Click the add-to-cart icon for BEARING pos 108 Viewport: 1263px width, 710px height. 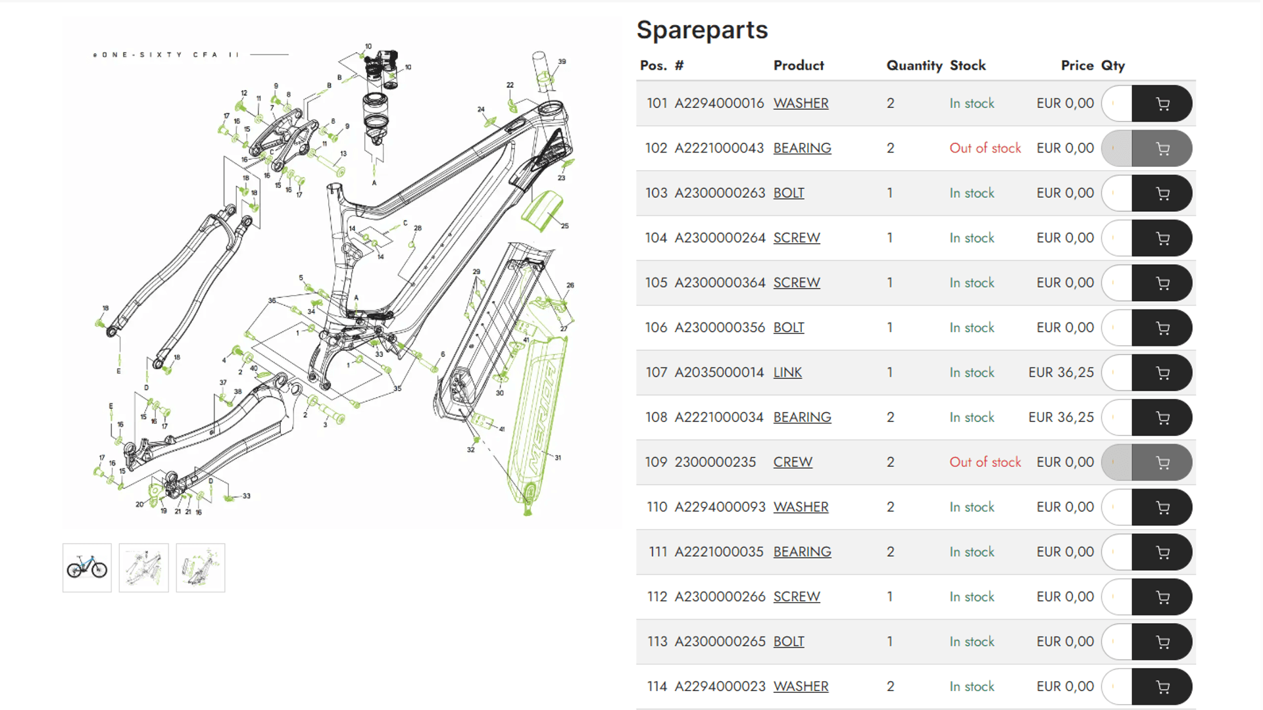[x=1162, y=417]
